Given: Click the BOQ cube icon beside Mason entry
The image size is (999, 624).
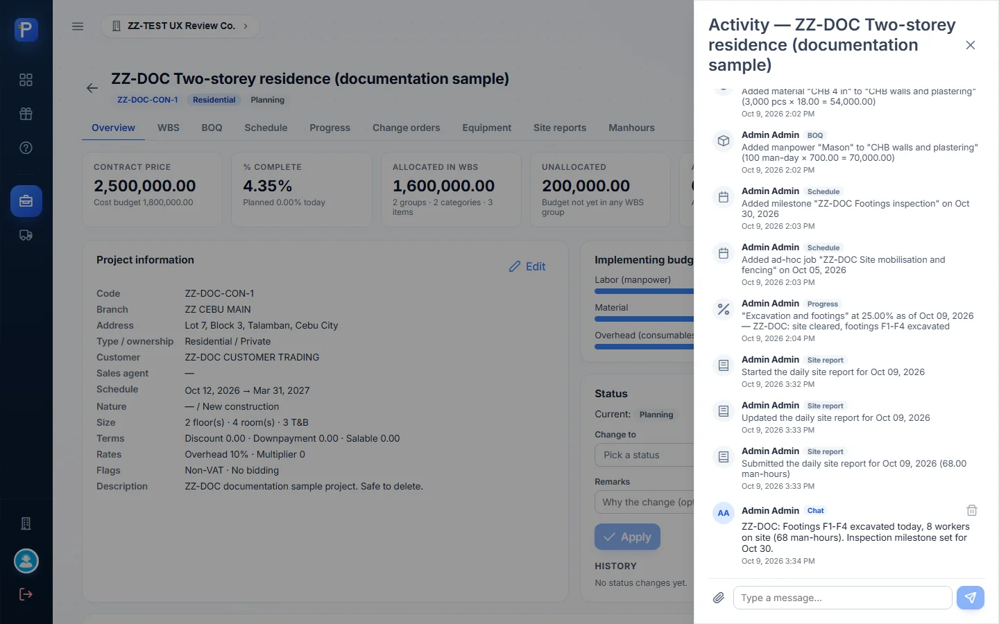Looking at the screenshot, I should click(724, 141).
